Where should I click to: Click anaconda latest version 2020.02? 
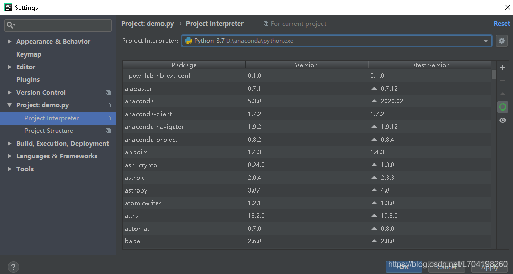click(x=392, y=101)
